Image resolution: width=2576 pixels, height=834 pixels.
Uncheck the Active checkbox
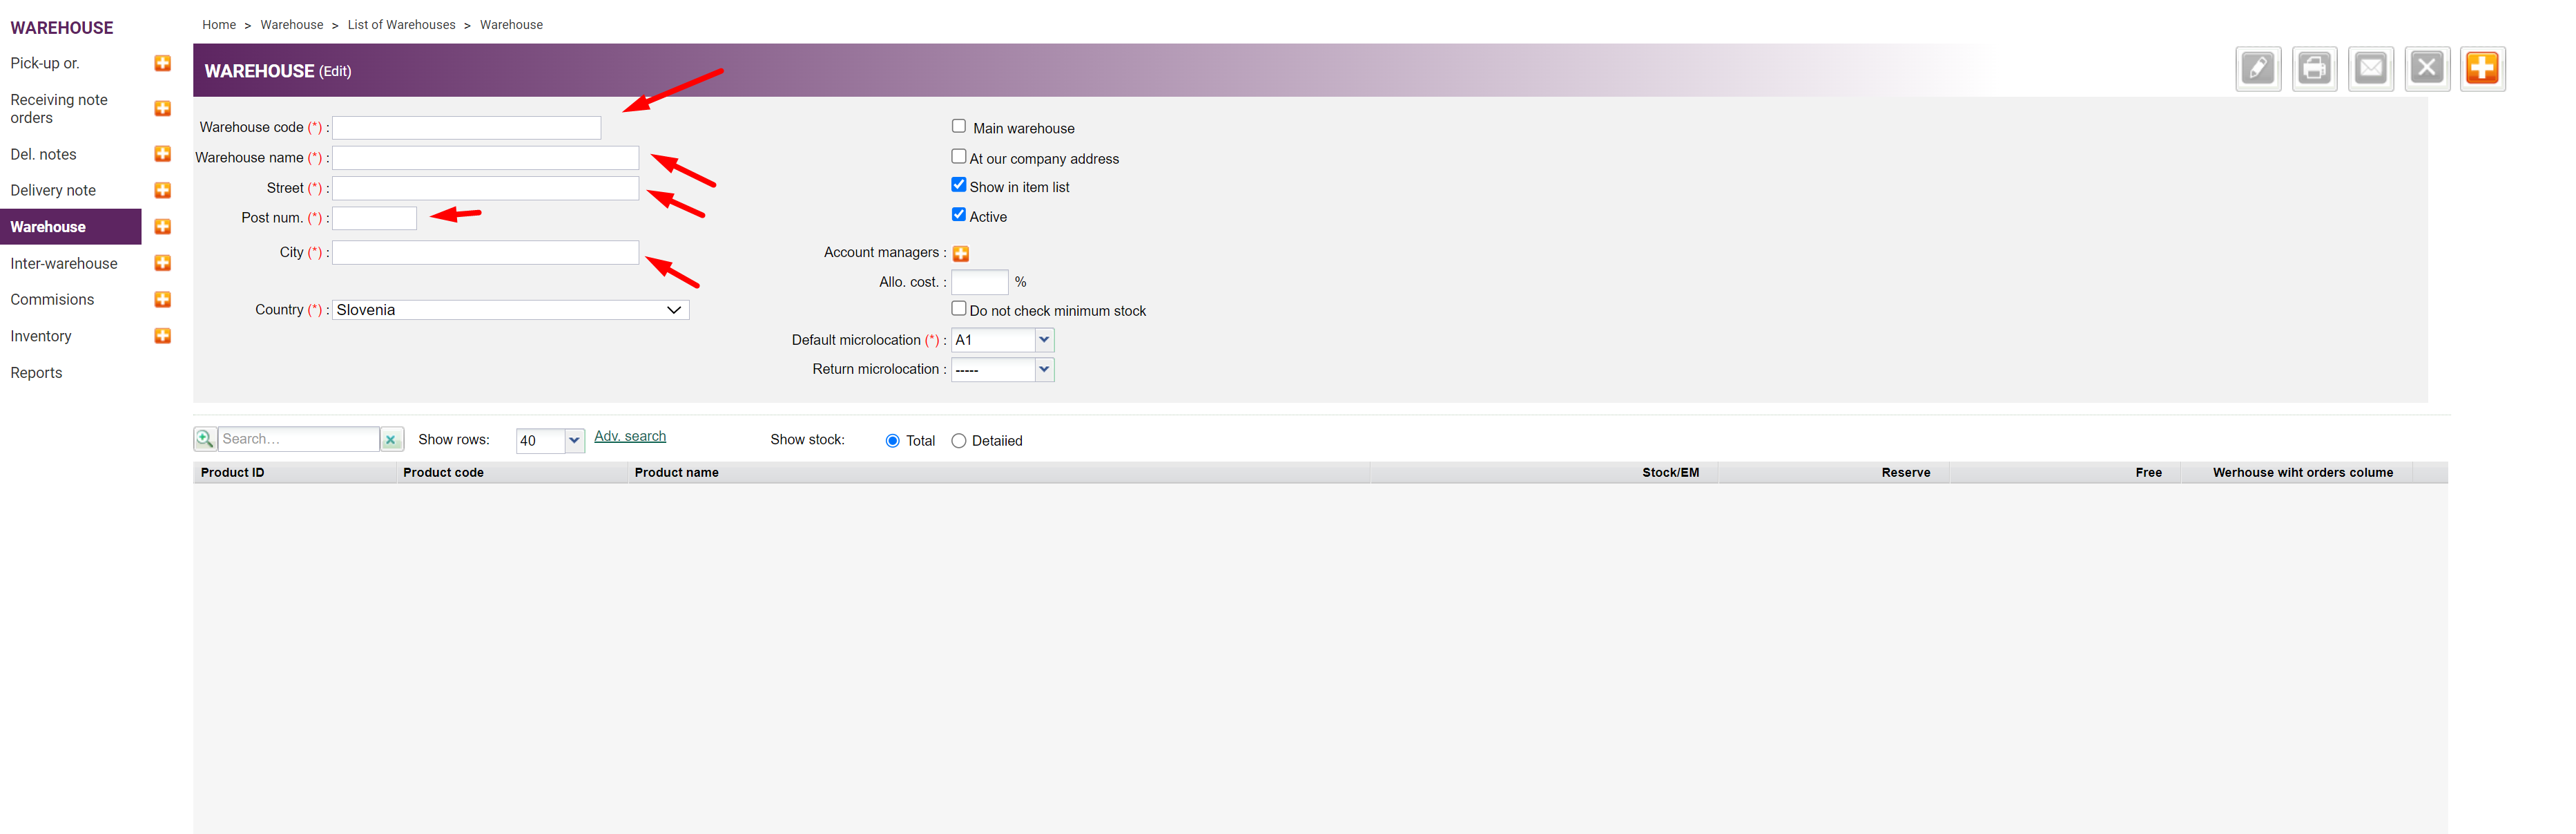(959, 216)
